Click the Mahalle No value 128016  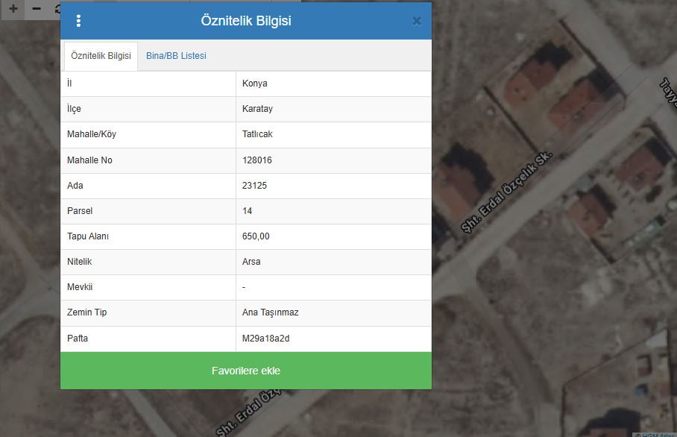click(x=256, y=160)
